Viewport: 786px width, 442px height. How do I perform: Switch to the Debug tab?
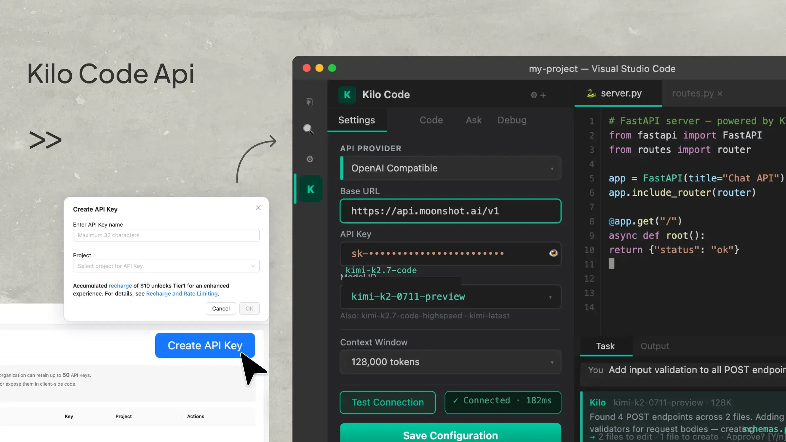pos(512,120)
